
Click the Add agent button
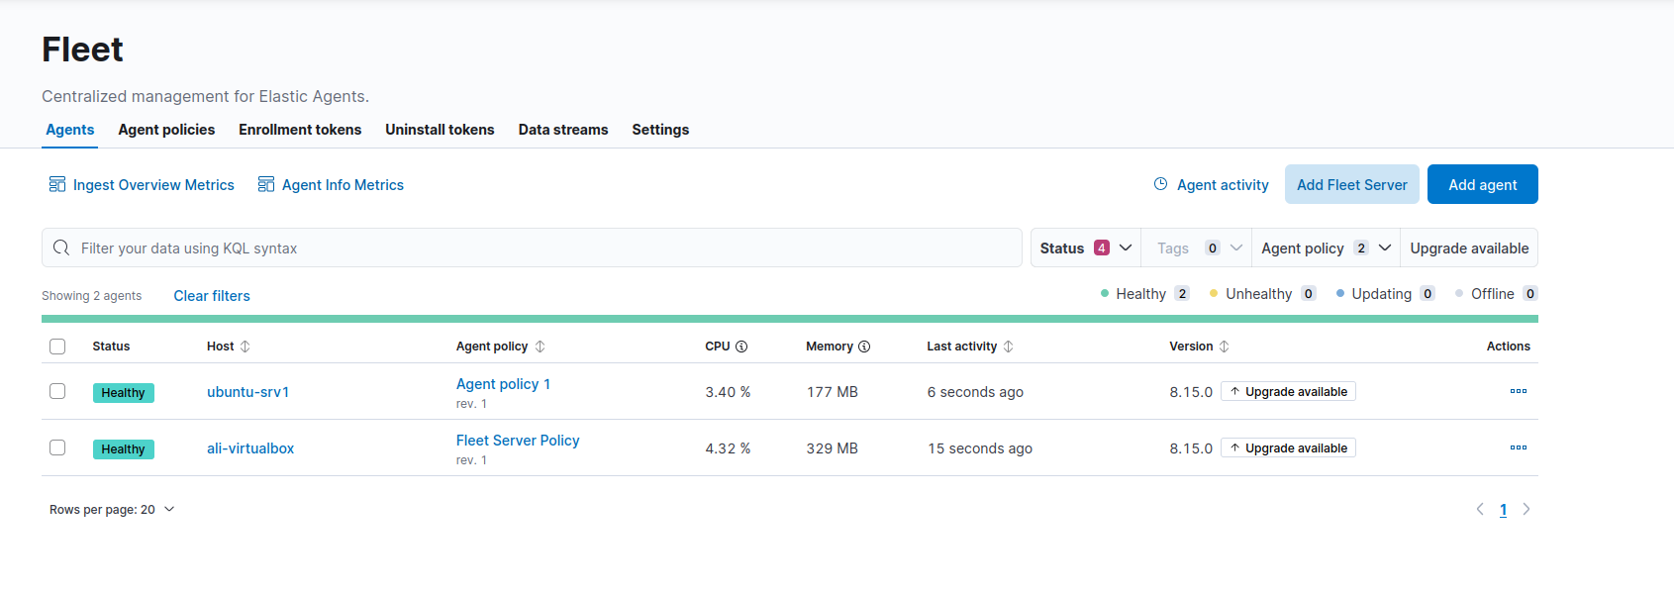click(x=1483, y=184)
